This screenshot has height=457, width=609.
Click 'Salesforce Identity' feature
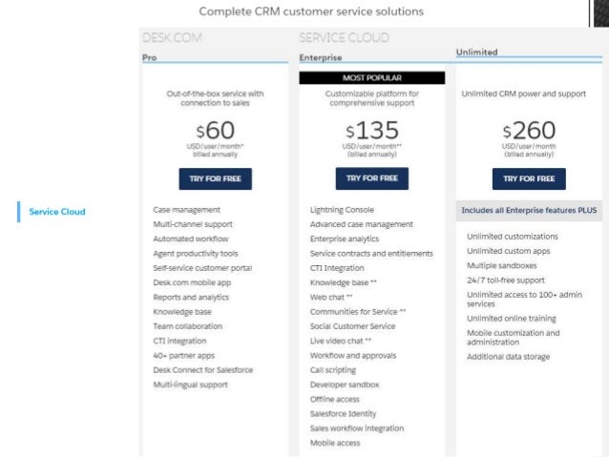pos(343,414)
